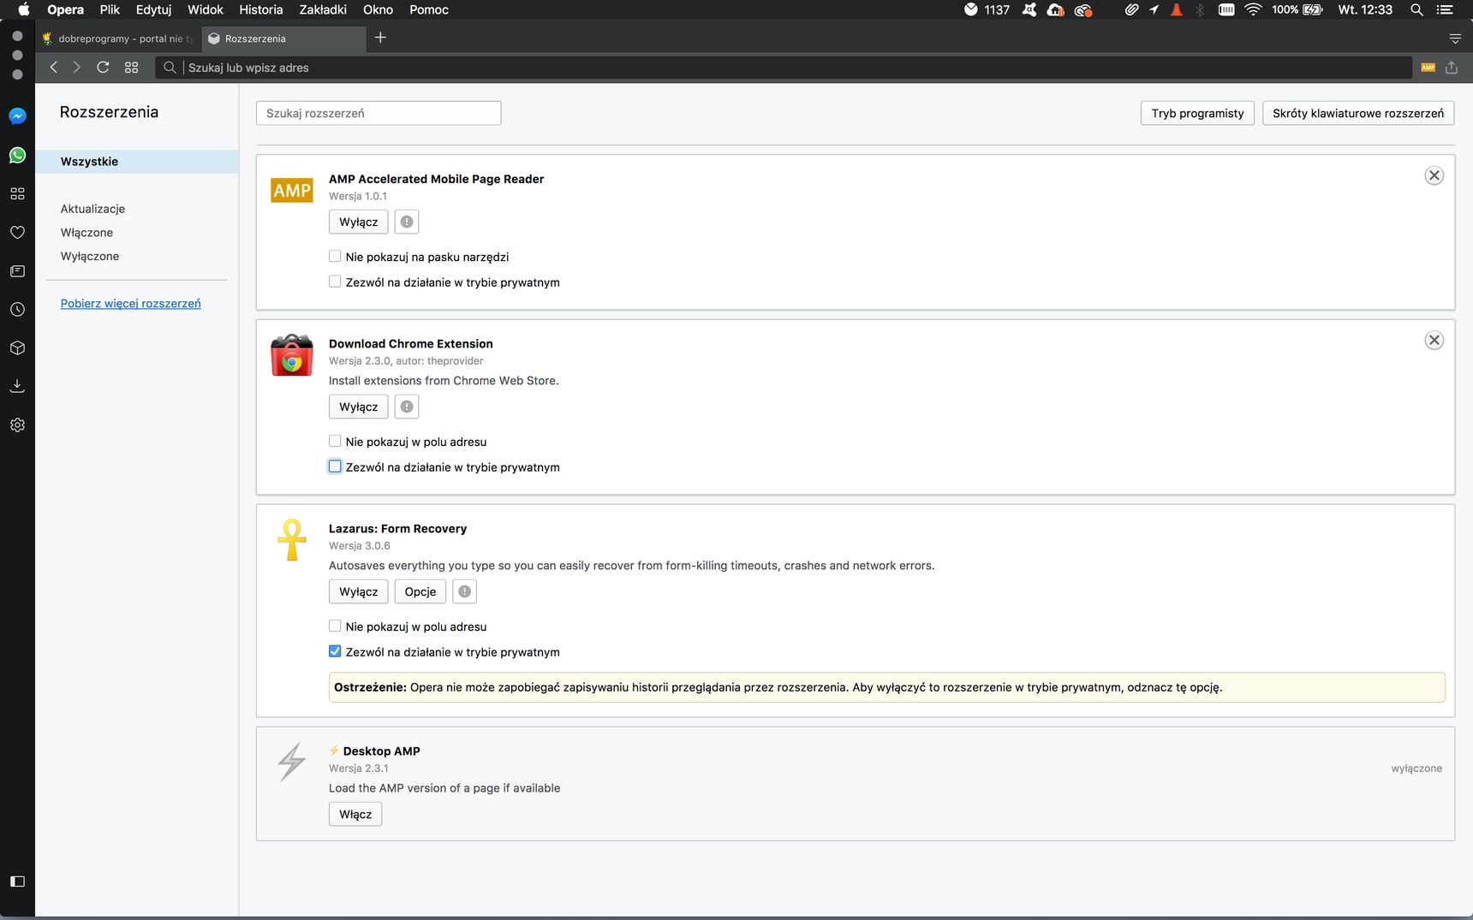Open settings gear in sidebar
The height and width of the screenshot is (920, 1473).
click(17, 424)
